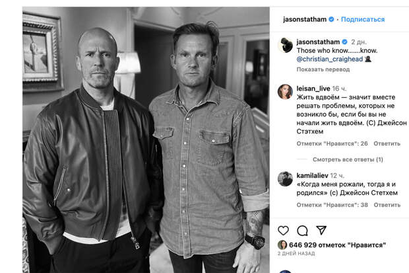The image size is (409, 273).
Task: Show translation with Показать перевод
Action: pyautogui.click(x=323, y=69)
